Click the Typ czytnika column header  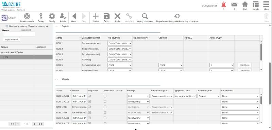point(120,38)
